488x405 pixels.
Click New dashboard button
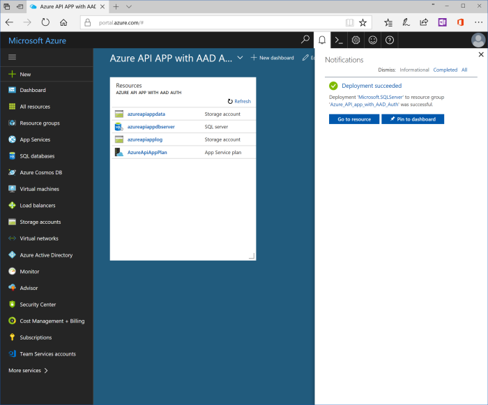point(273,58)
